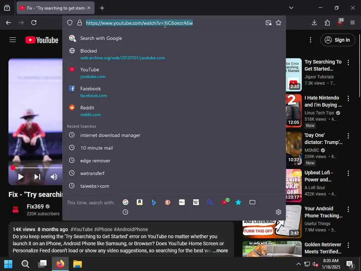Open options for 'Your Android Phone Tracking' video

(348, 209)
